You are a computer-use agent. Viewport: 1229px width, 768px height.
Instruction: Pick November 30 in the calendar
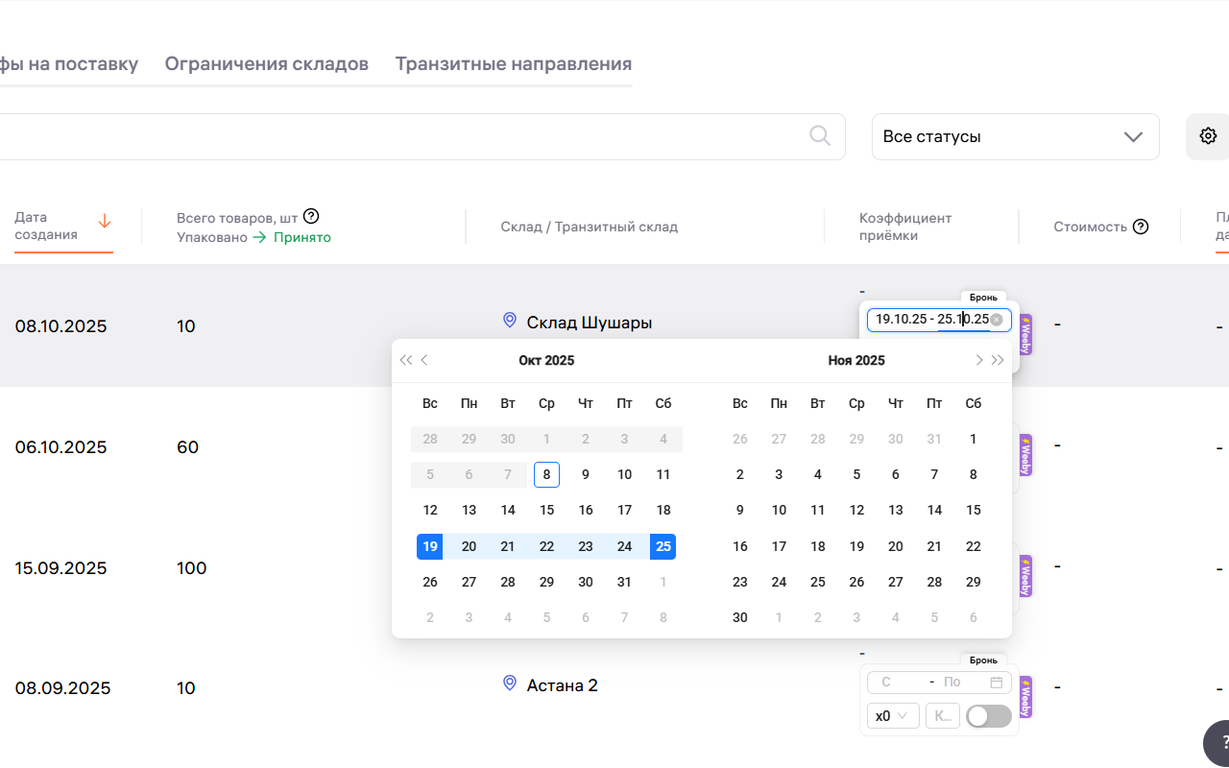pos(739,617)
